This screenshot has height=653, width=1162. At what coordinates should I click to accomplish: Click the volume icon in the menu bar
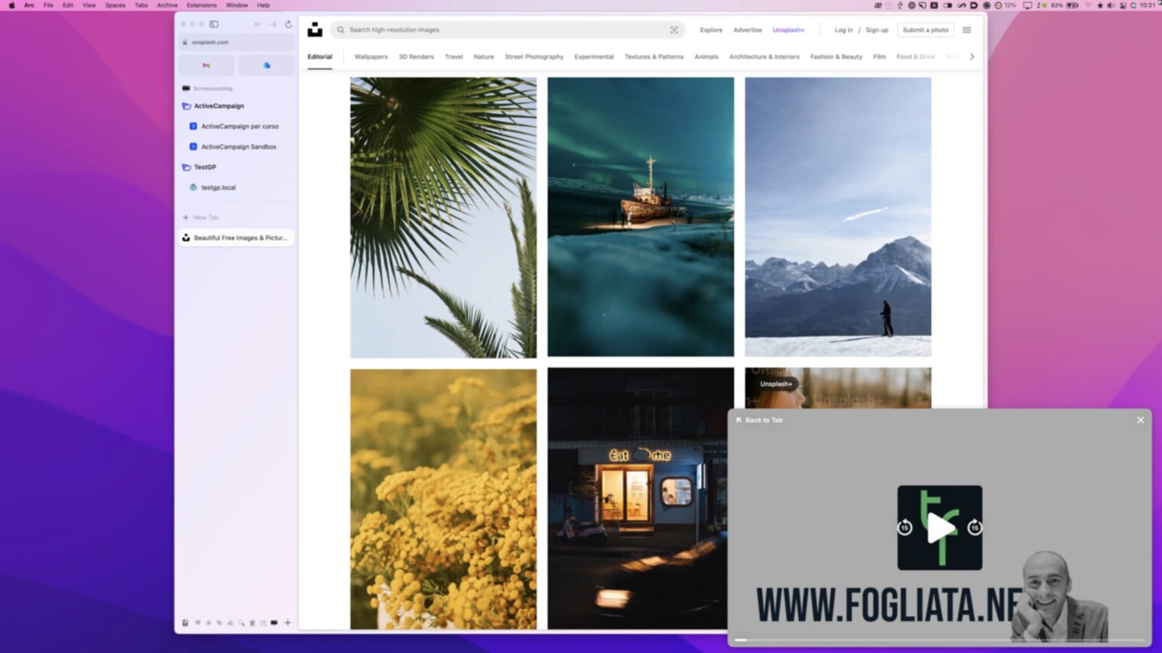1111,5
